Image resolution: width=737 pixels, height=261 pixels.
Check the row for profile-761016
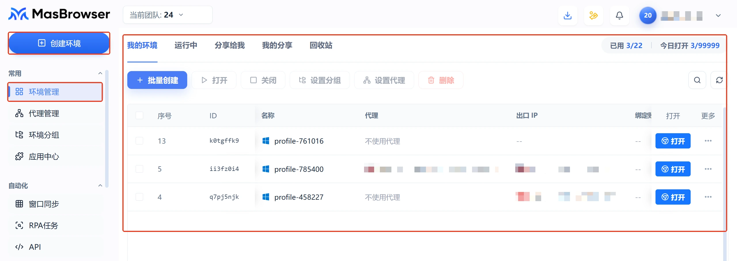[139, 141]
